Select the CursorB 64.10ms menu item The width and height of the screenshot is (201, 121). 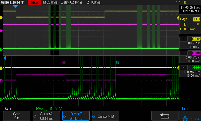[76, 116]
